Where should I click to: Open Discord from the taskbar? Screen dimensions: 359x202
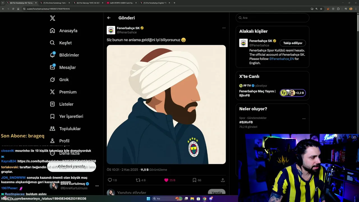(x=211, y=199)
